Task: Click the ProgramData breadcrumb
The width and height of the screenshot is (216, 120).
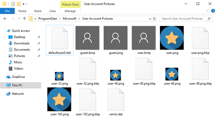Action: click(x=48, y=19)
